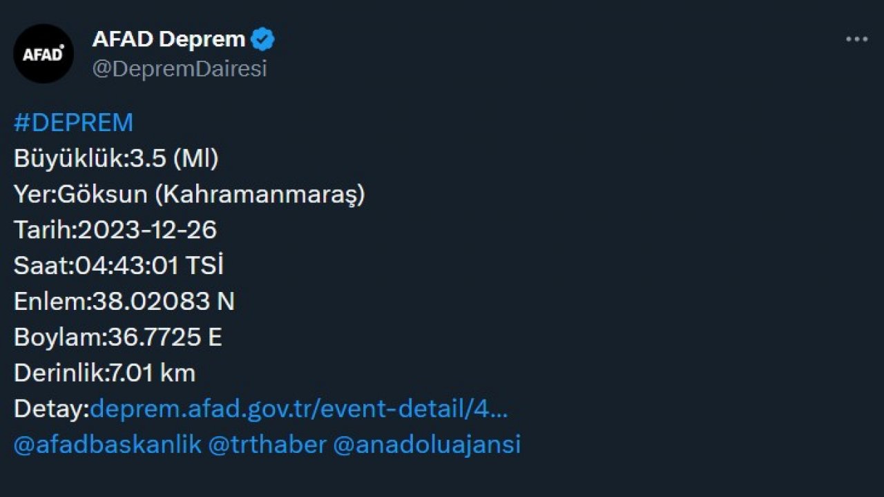Open the @DepremDairesi handle
This screenshot has width=884, height=497.
[180, 69]
